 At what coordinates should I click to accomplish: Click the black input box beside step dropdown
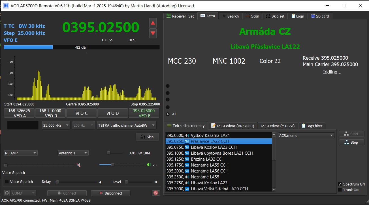(x=23, y=125)
